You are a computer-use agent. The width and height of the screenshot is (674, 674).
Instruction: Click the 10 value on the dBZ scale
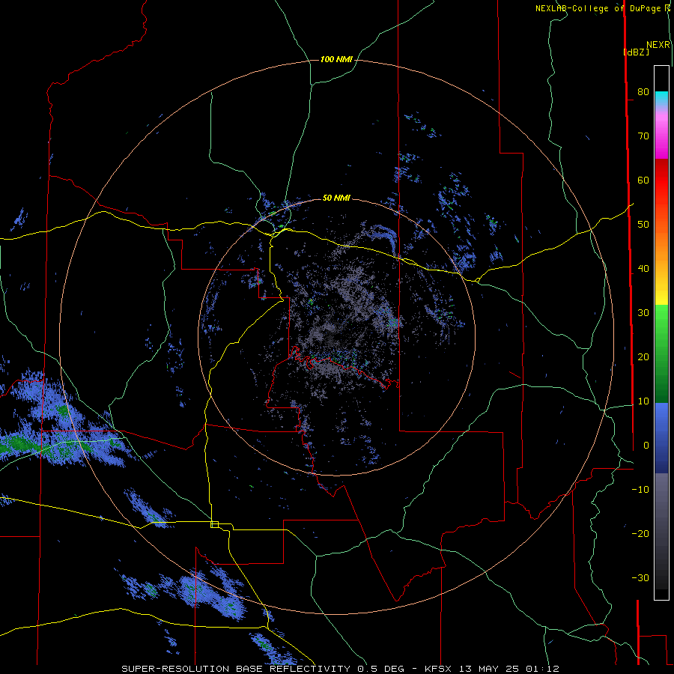click(643, 401)
